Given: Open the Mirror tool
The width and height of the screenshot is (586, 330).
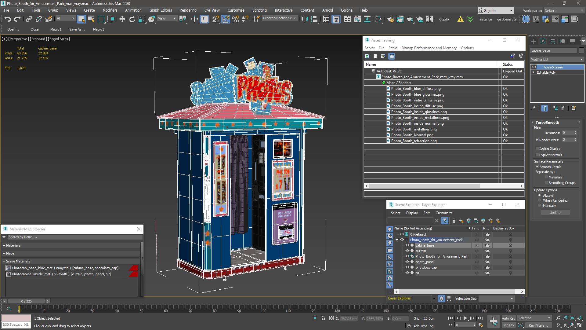Looking at the screenshot, I should point(305,19).
